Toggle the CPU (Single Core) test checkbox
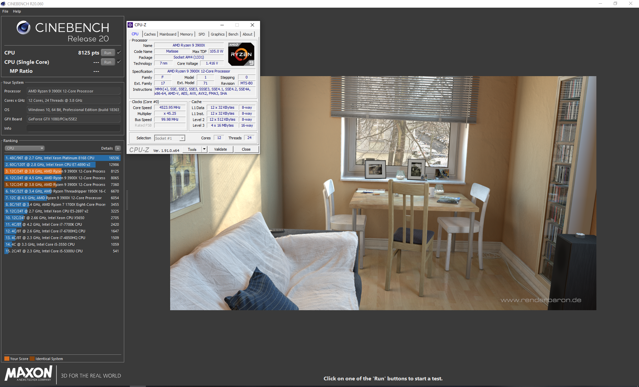639x387 pixels. [119, 62]
